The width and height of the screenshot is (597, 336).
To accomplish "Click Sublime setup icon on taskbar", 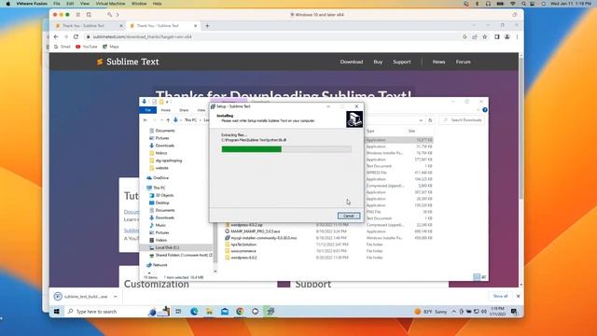I will (x=271, y=311).
